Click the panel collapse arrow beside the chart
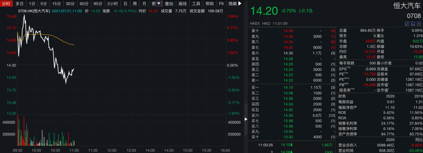 tap(246, 119)
